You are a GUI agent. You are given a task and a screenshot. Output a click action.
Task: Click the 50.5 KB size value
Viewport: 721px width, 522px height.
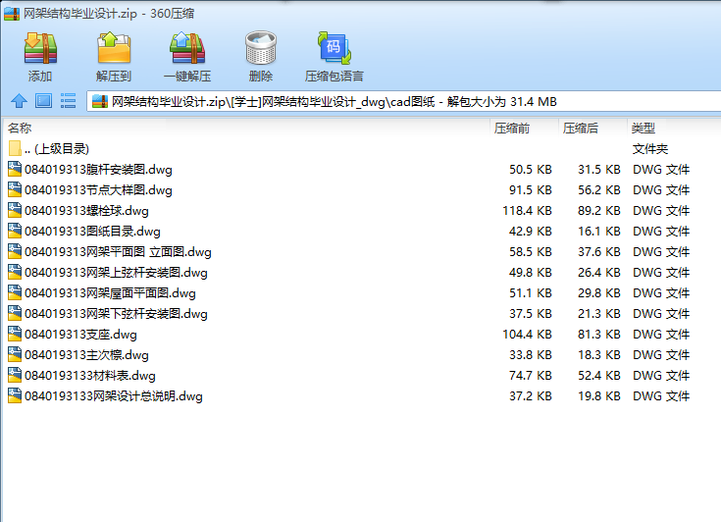tap(530, 170)
